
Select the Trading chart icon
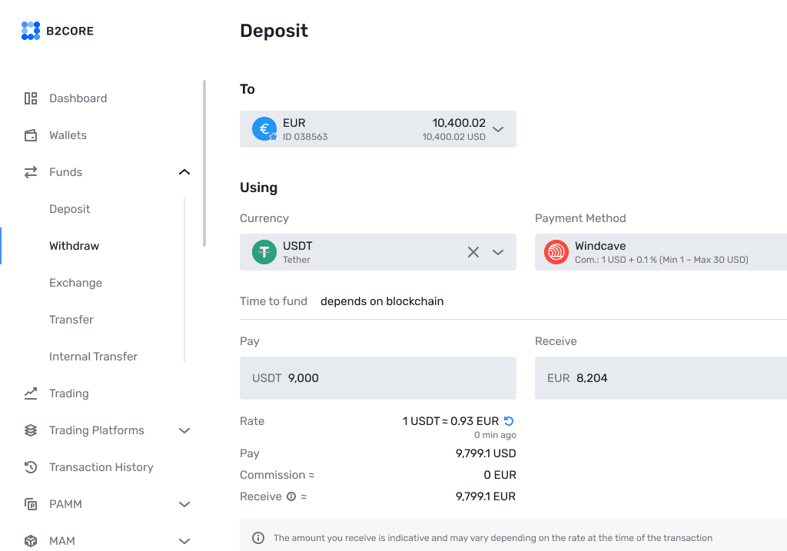(x=30, y=393)
